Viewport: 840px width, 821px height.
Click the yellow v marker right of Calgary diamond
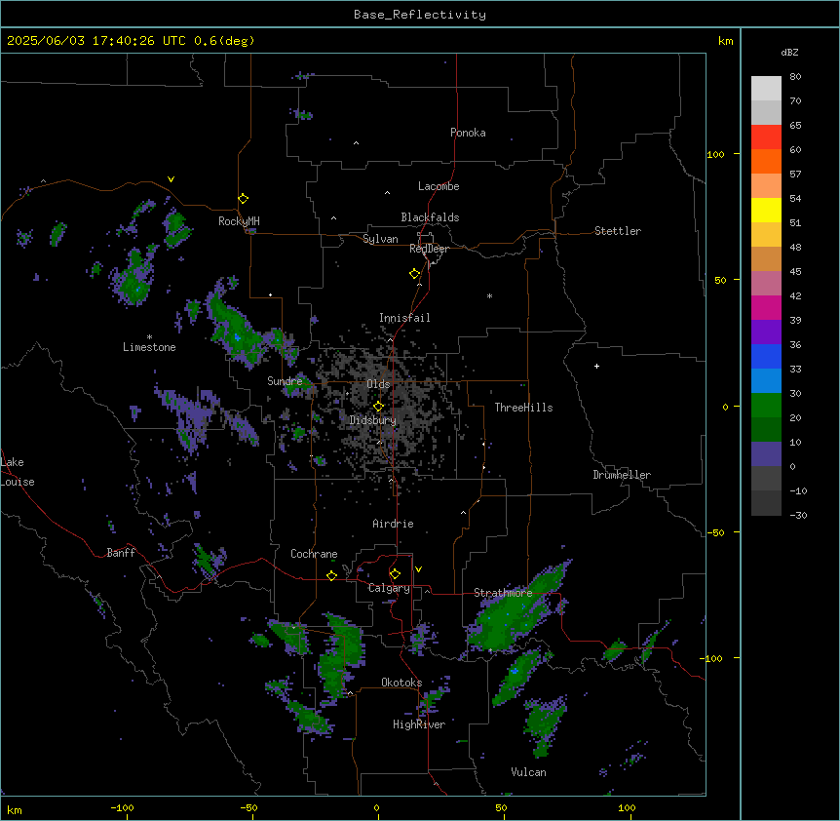click(418, 569)
